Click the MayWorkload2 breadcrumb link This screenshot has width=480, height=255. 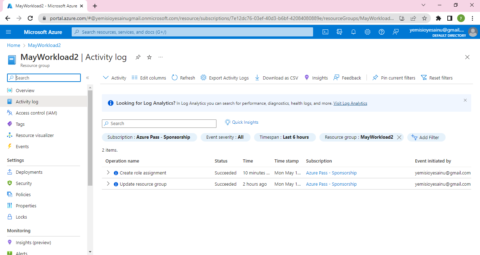point(44,45)
